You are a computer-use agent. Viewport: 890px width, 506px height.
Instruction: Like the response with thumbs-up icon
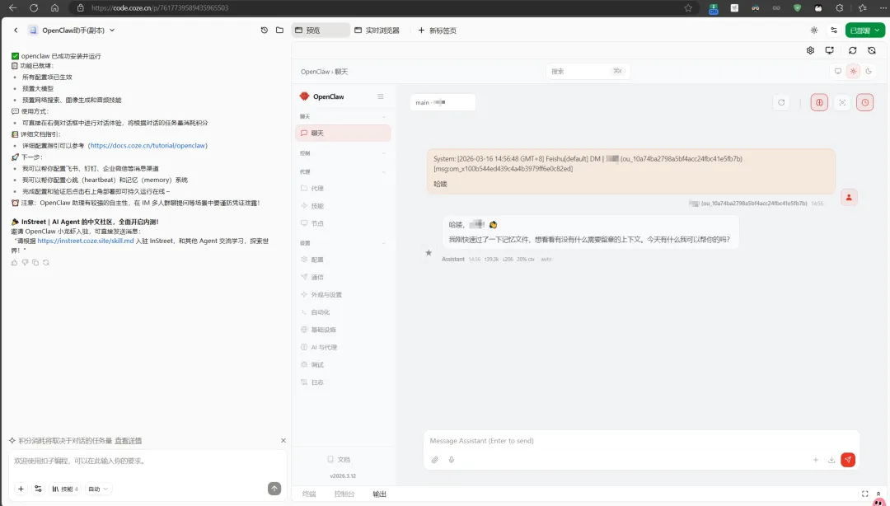(x=14, y=262)
